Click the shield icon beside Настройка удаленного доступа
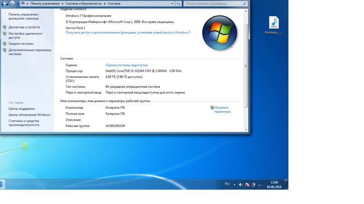This screenshot has height=204, width=364. coord(5,34)
